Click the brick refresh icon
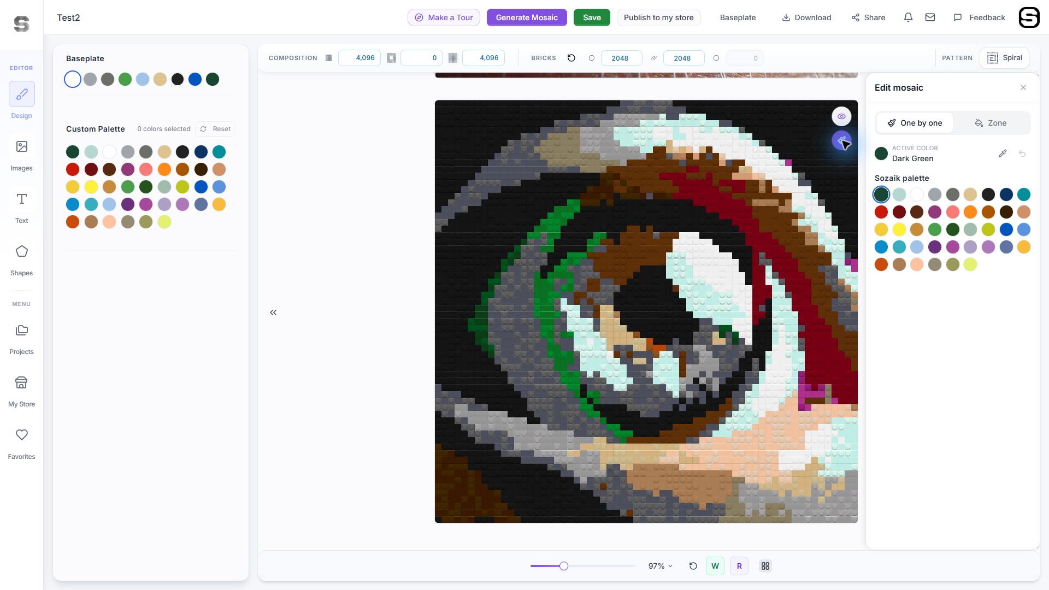The width and height of the screenshot is (1049, 590). (x=571, y=58)
